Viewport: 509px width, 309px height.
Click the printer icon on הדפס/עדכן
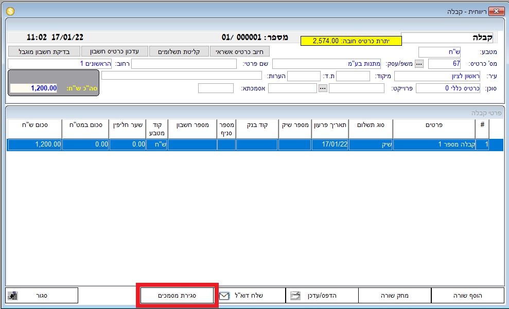click(x=295, y=296)
